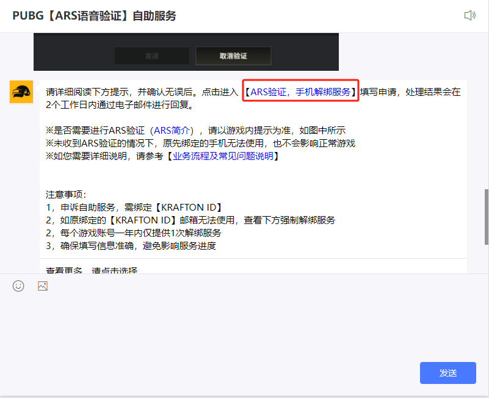Mute chat audio via the speaker icon
Screen dimensions: 489x398
(469, 15)
